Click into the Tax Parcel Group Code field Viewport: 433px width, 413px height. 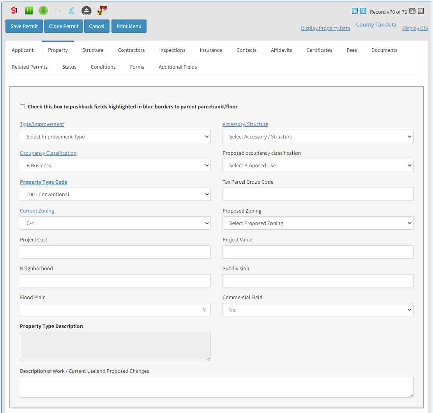(318, 194)
